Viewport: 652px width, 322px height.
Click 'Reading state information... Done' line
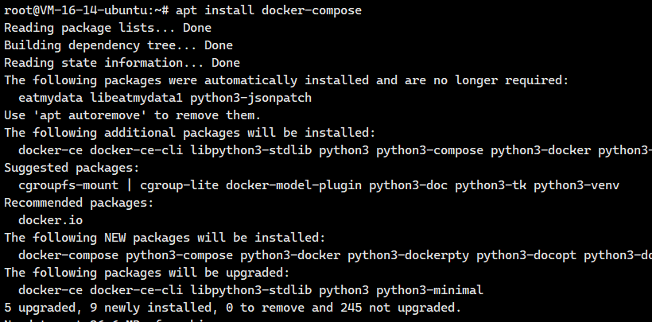click(x=122, y=63)
